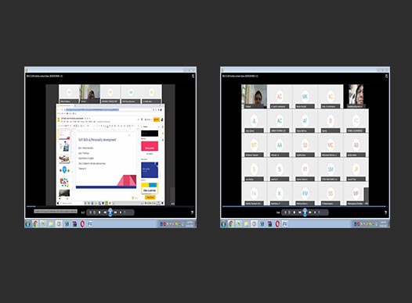Toggle repeat in the left media player

point(95,212)
